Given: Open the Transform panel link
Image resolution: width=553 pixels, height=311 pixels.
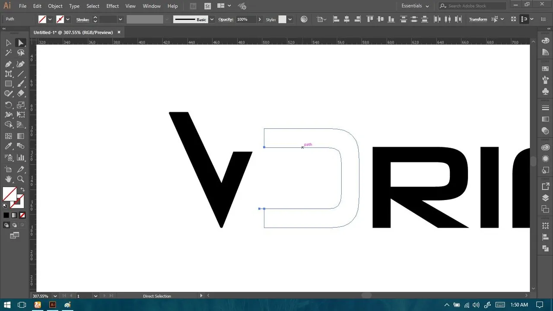Looking at the screenshot, I should [478, 19].
